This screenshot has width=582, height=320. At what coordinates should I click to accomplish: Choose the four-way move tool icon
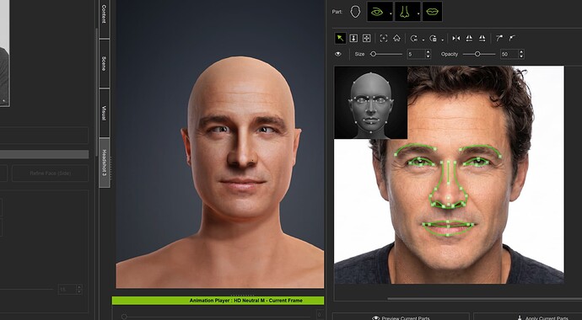coord(366,38)
